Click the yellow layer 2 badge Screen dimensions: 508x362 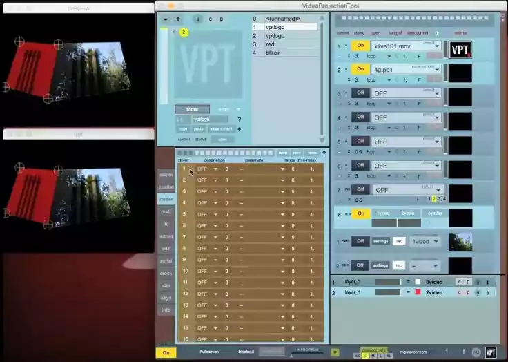click(184, 32)
